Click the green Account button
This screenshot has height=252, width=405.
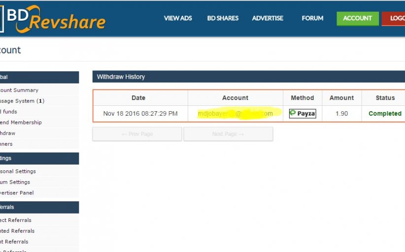click(358, 18)
